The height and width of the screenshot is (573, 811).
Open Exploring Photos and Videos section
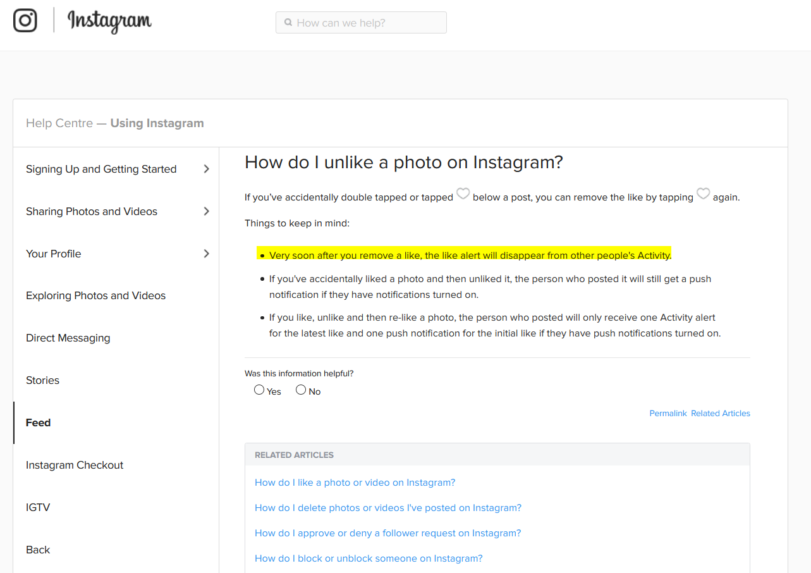[95, 296]
